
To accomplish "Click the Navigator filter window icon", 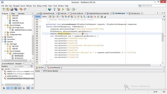I will point(32,66).
